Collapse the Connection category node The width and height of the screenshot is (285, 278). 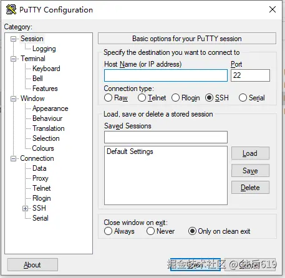[x=14, y=158]
